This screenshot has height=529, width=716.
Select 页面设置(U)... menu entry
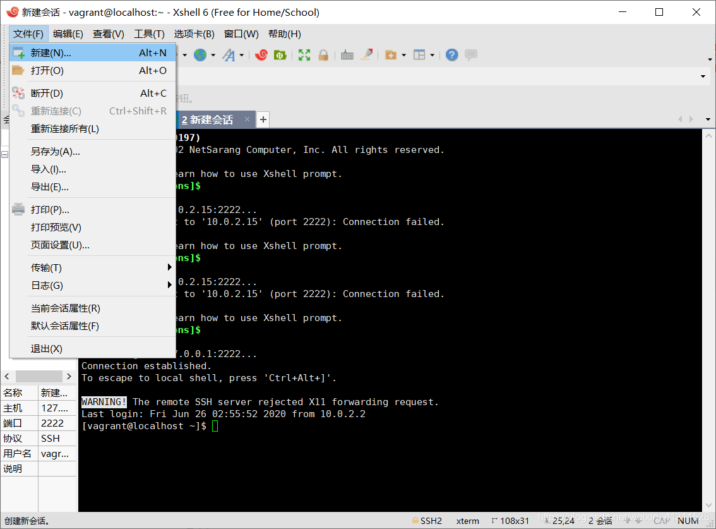[x=93, y=245]
